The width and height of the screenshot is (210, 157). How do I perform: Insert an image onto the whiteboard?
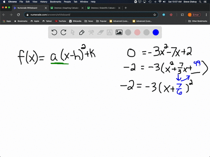tap(119, 32)
